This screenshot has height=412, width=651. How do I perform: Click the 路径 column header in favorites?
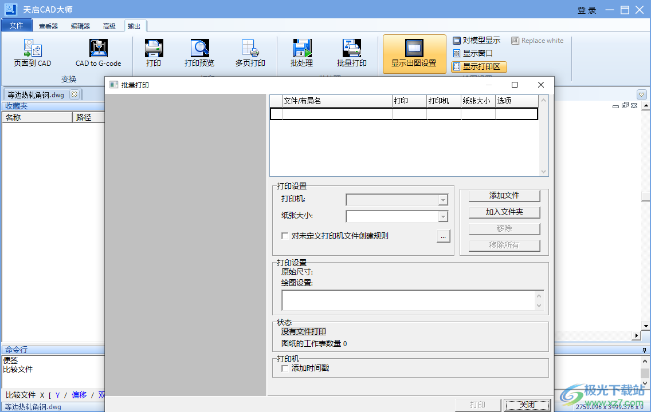(88, 117)
